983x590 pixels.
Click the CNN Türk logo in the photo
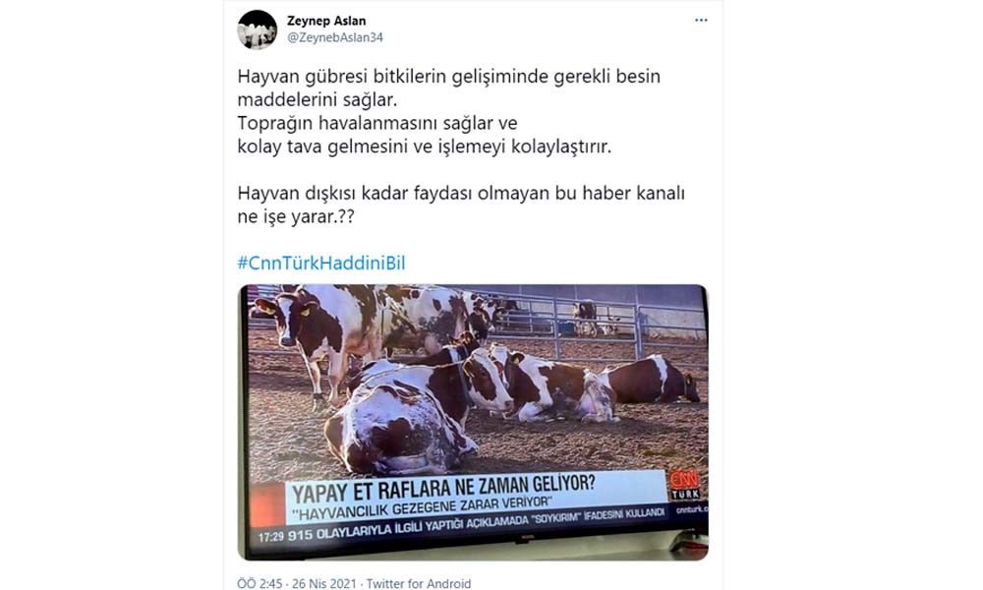pyautogui.click(x=684, y=485)
